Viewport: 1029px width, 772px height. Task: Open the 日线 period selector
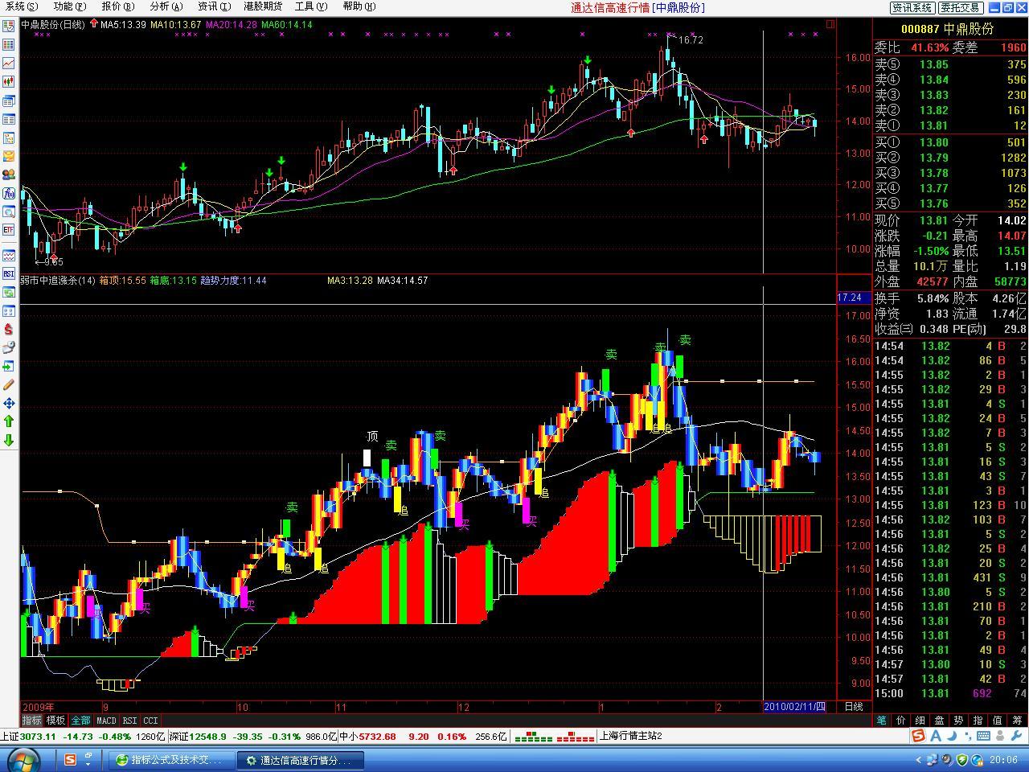tap(853, 707)
